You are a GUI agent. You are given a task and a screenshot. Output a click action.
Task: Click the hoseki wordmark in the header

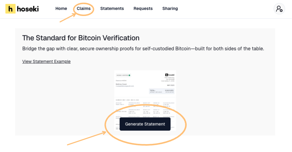[x=28, y=9]
